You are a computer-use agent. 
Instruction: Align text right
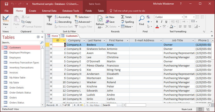tap(190, 27)
